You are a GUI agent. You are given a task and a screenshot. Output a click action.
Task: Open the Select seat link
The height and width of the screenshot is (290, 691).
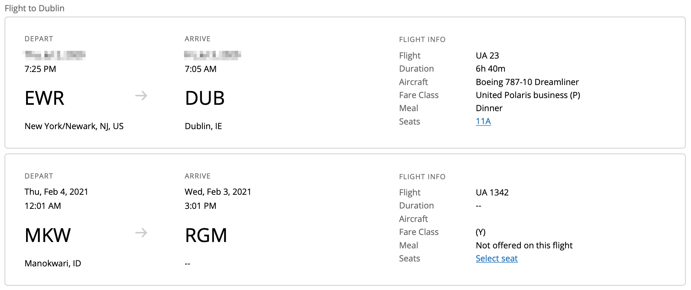[496, 259]
